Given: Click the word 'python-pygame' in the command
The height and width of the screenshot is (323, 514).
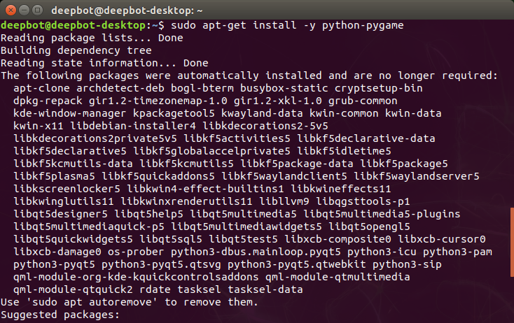Looking at the screenshot, I should click(363, 26).
